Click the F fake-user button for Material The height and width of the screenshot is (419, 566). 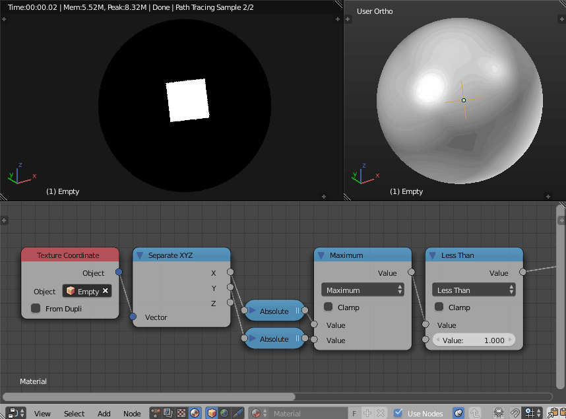354,412
